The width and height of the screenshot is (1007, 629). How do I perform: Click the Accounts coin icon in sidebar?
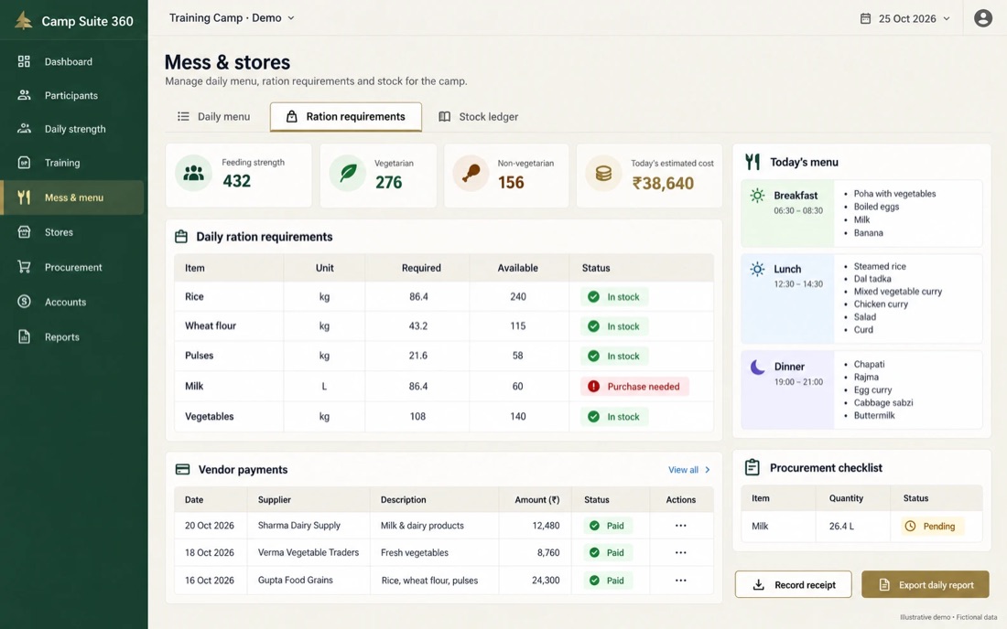pyautogui.click(x=24, y=302)
